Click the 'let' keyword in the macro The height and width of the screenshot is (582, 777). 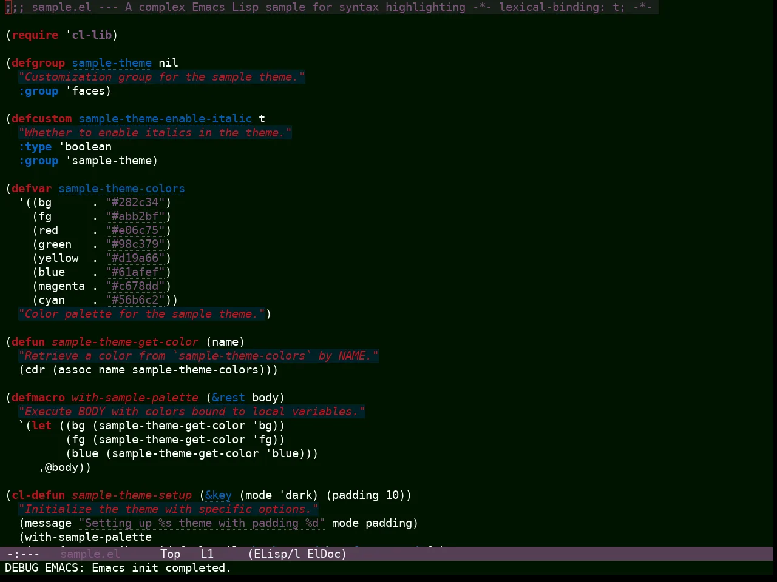click(x=42, y=426)
